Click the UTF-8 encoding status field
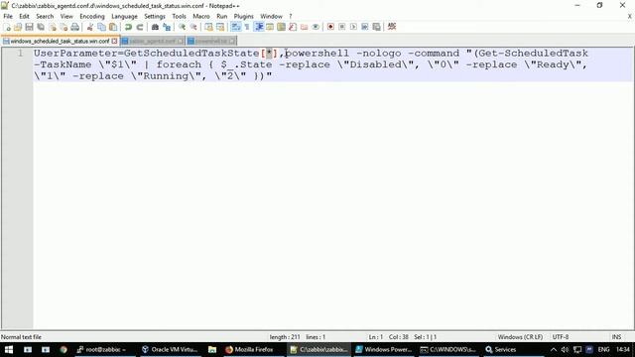The image size is (635, 357). tap(561, 337)
